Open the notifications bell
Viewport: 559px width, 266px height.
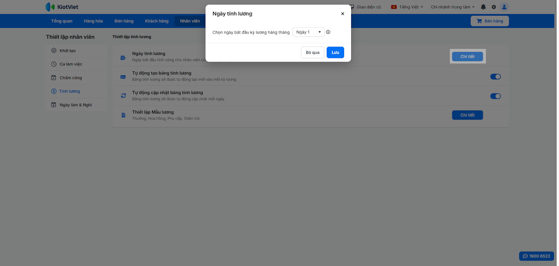(x=483, y=7)
